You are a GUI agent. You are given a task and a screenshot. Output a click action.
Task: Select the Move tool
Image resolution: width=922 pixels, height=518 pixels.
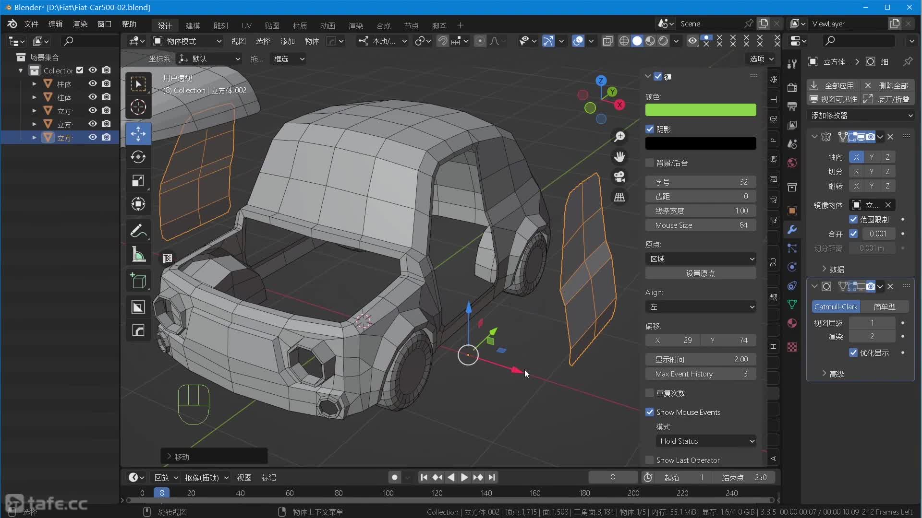138,133
